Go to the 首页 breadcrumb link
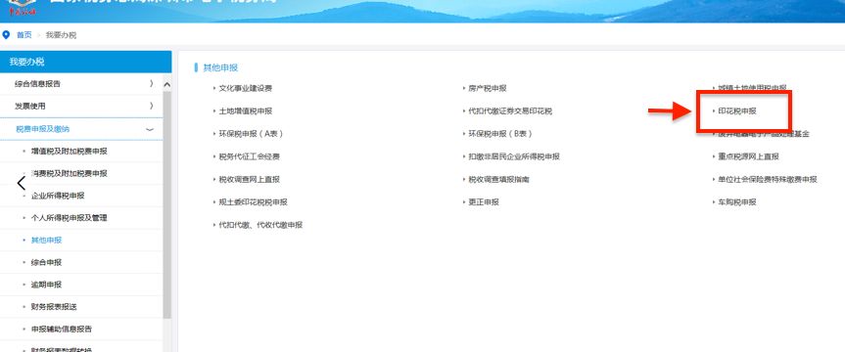The image size is (845, 352). [24, 35]
